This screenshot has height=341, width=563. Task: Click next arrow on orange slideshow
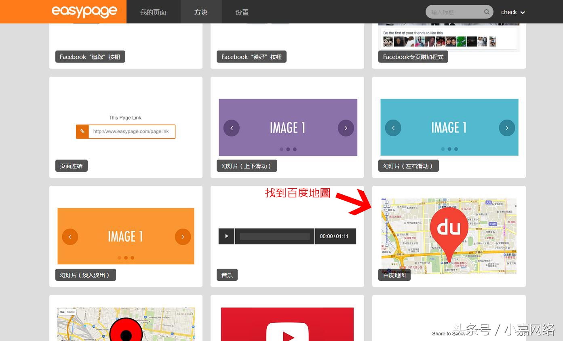point(183,237)
